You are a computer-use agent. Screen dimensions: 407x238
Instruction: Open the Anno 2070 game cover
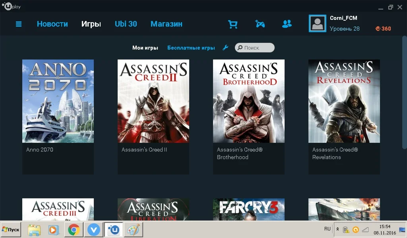tap(58, 101)
